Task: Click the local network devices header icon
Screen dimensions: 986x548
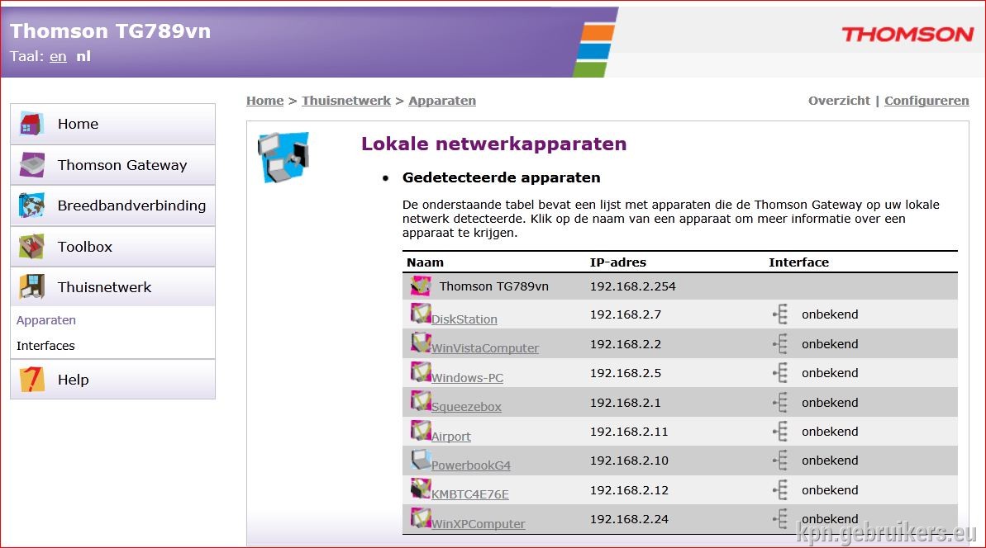Action: tap(283, 157)
